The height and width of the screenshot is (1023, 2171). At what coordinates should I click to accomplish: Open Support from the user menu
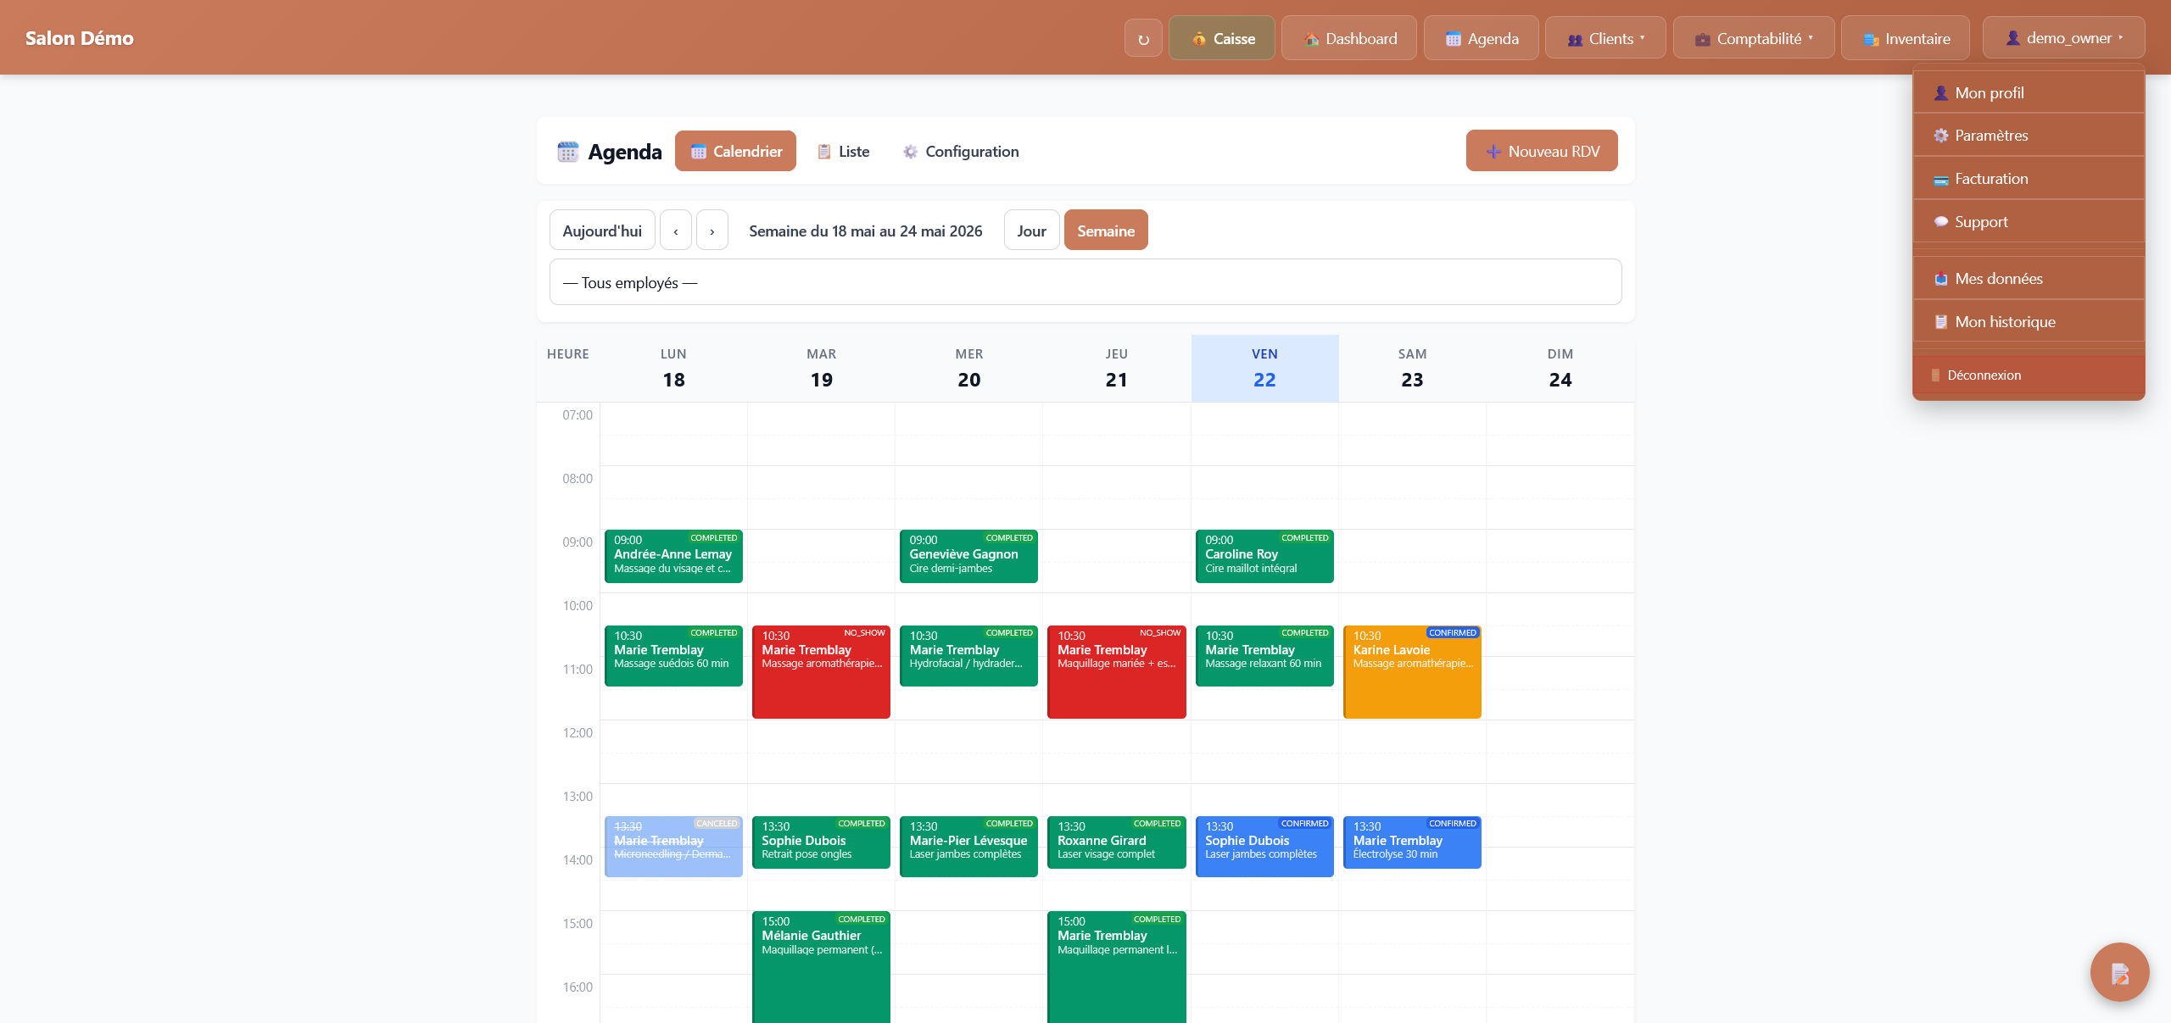coord(2029,222)
